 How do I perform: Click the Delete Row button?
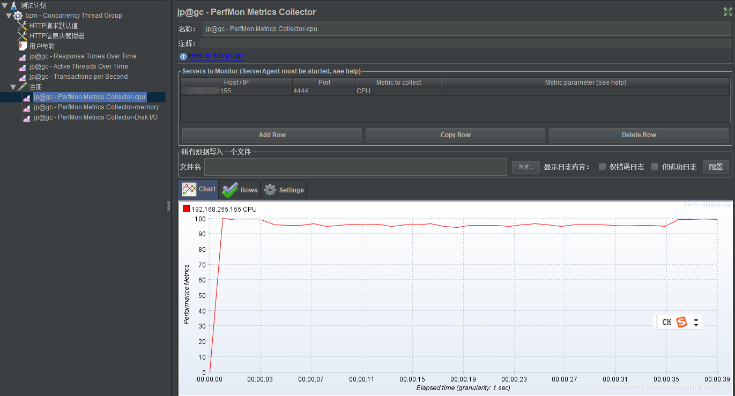click(x=639, y=135)
